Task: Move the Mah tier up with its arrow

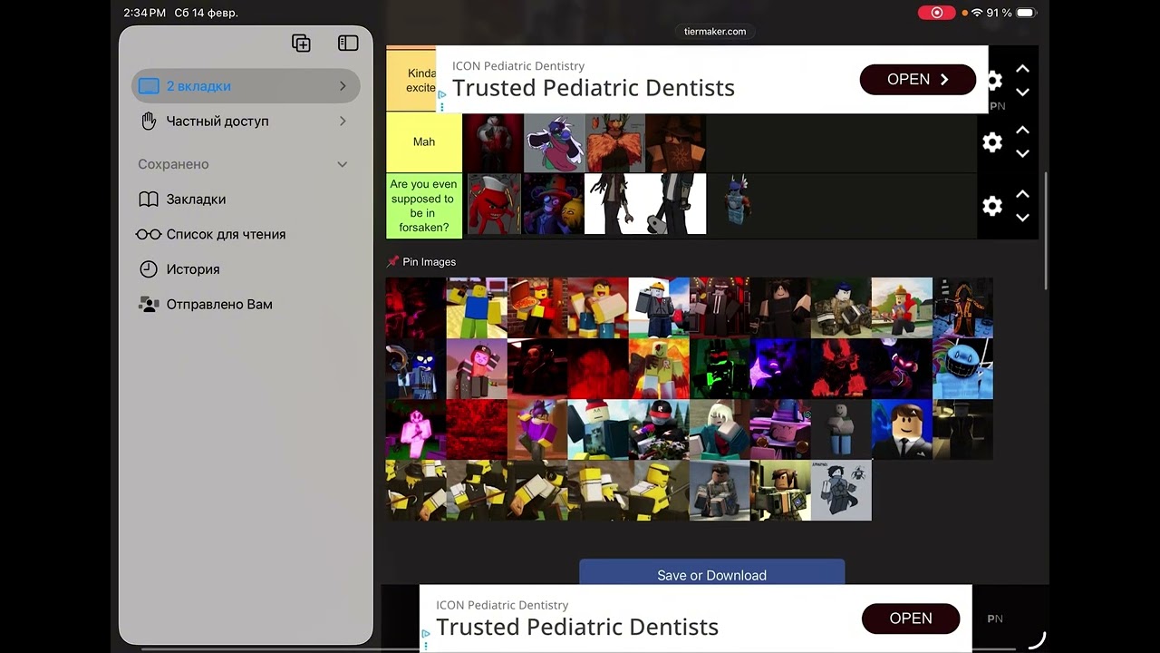Action: click(1022, 131)
